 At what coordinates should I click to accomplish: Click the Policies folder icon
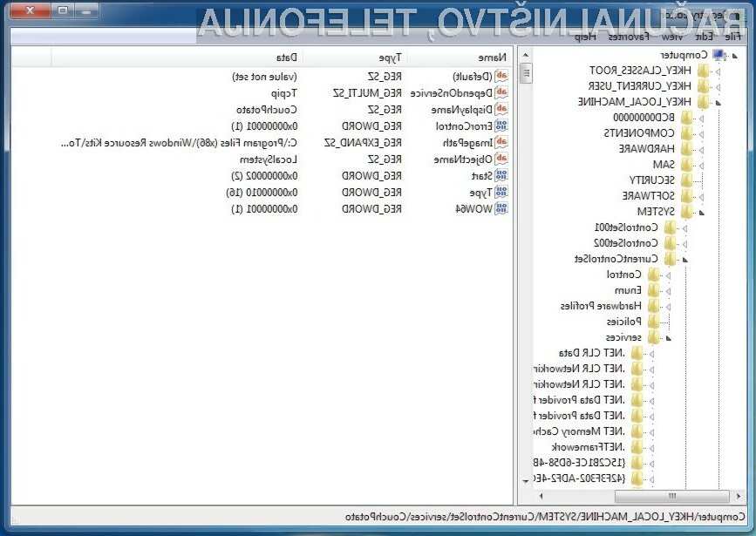(x=653, y=322)
